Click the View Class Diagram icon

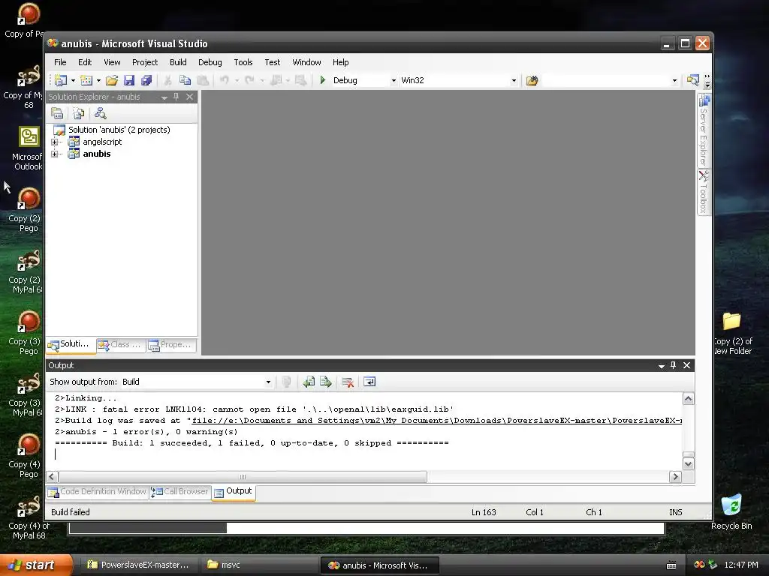point(100,114)
